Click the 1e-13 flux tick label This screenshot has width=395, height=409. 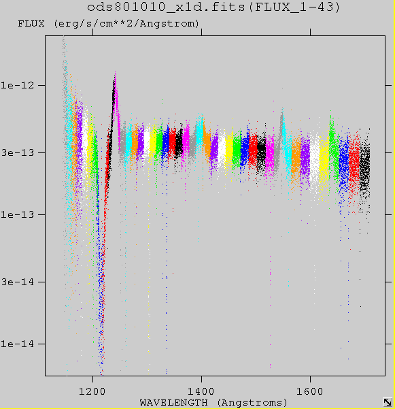[18, 214]
